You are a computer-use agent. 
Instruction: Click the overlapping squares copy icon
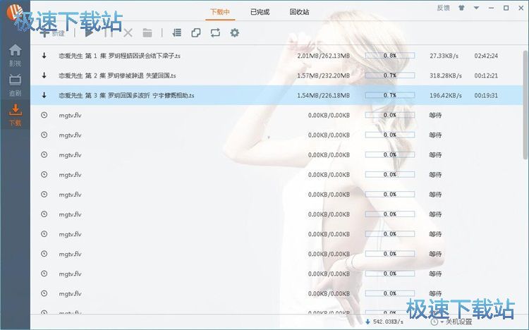click(x=196, y=32)
